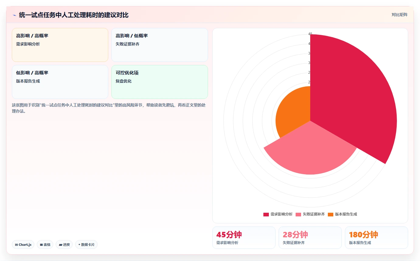Toggle 需求影响分析 legend red swatch
Screen dimensions: 420x261
[266, 214]
